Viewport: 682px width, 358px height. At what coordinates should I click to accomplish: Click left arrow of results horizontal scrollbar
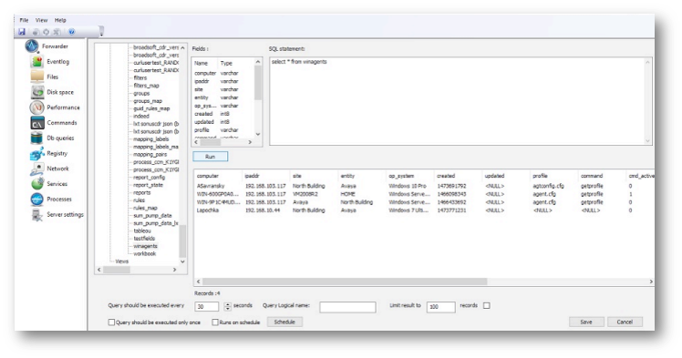(x=199, y=281)
